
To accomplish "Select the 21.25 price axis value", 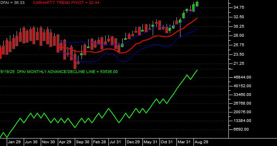I will [x=239, y=64].
